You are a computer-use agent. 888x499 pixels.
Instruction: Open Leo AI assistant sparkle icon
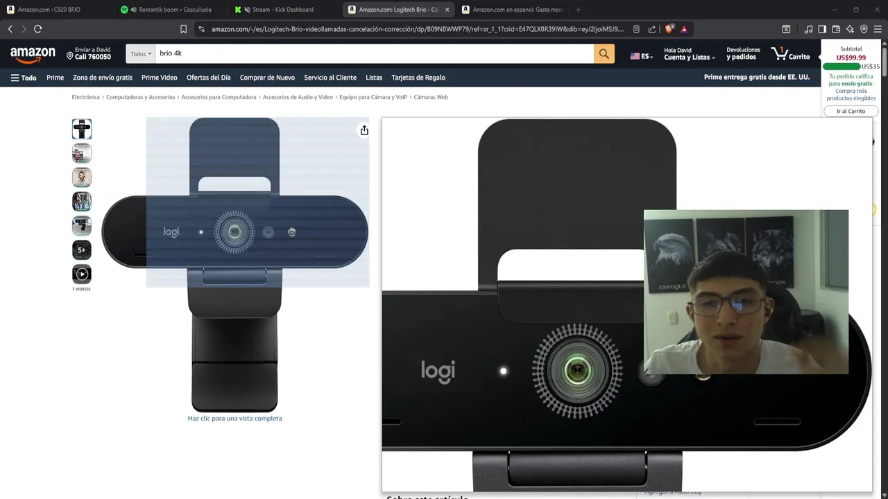850,29
